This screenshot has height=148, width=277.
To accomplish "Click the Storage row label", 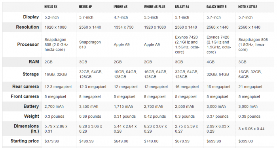I will click(31, 74).
